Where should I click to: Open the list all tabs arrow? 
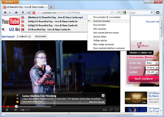click(160, 7)
